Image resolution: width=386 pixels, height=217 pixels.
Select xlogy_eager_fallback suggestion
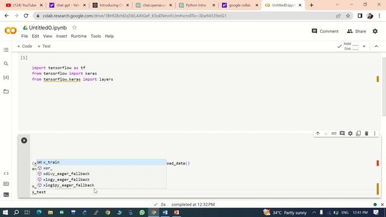101,180
